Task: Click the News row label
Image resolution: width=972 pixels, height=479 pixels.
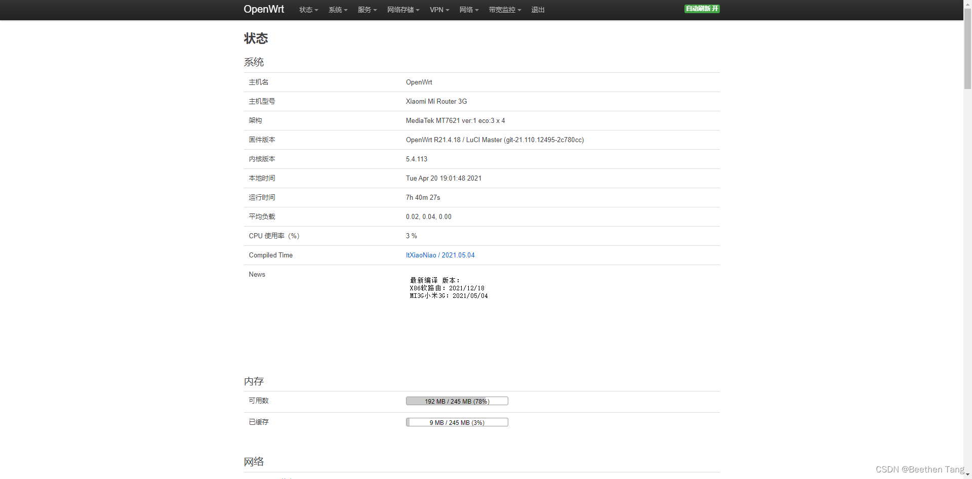Action: (x=257, y=274)
